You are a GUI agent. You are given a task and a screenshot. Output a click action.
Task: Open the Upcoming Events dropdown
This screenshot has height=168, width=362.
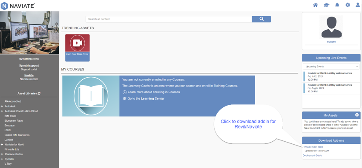pyautogui.click(x=331, y=67)
